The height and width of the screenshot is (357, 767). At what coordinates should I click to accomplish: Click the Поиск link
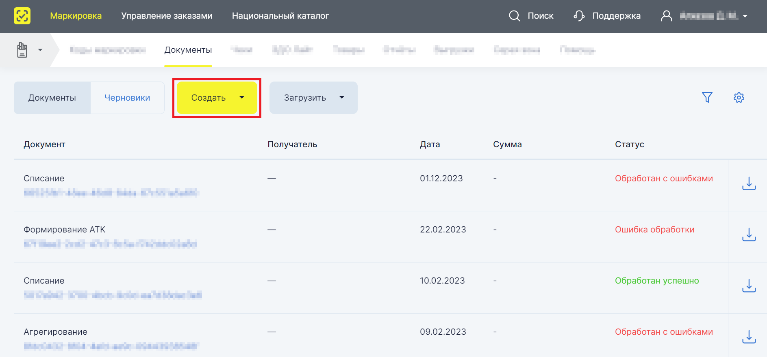(541, 16)
